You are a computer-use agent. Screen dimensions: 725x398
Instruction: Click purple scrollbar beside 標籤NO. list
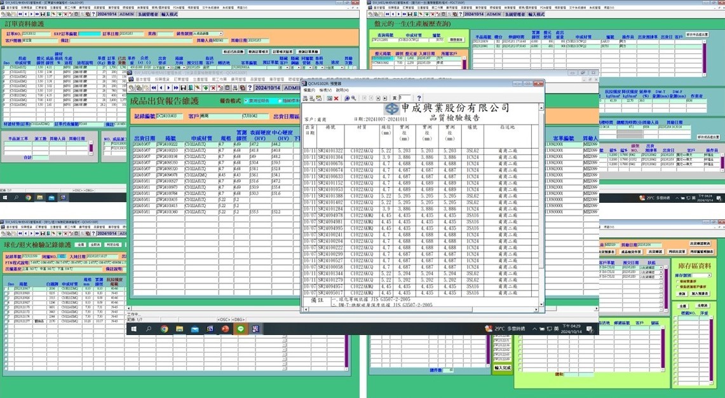pos(712,352)
